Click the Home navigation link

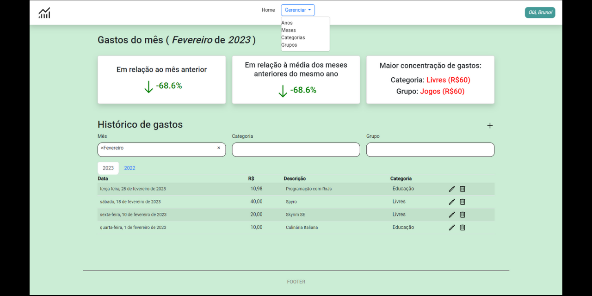pyautogui.click(x=268, y=10)
